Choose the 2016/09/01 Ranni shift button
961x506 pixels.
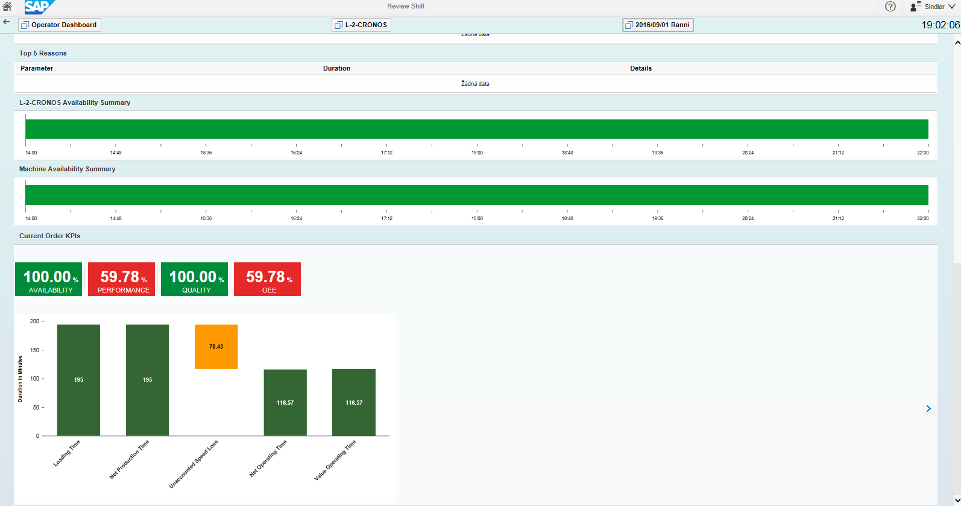click(x=658, y=25)
